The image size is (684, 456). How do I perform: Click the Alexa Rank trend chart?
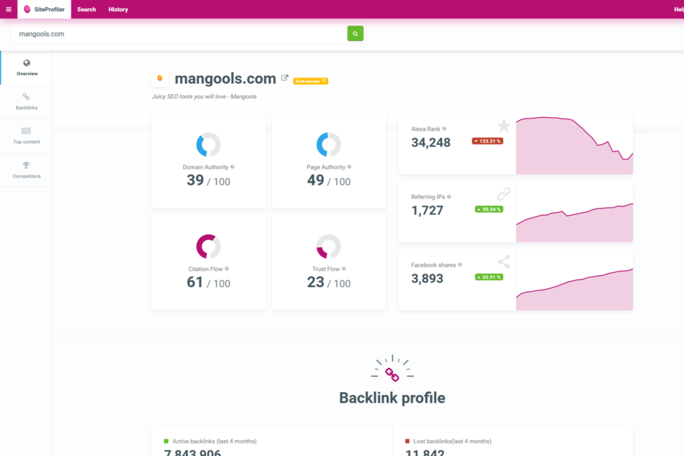pos(575,144)
